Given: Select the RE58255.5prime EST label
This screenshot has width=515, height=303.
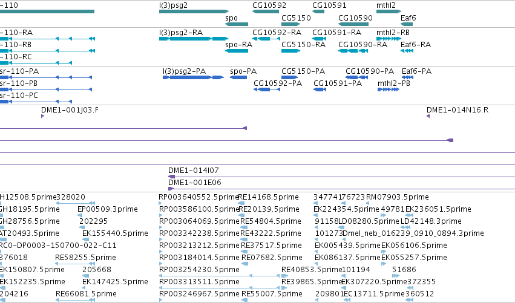Looking at the screenshot, I should (85, 258).
